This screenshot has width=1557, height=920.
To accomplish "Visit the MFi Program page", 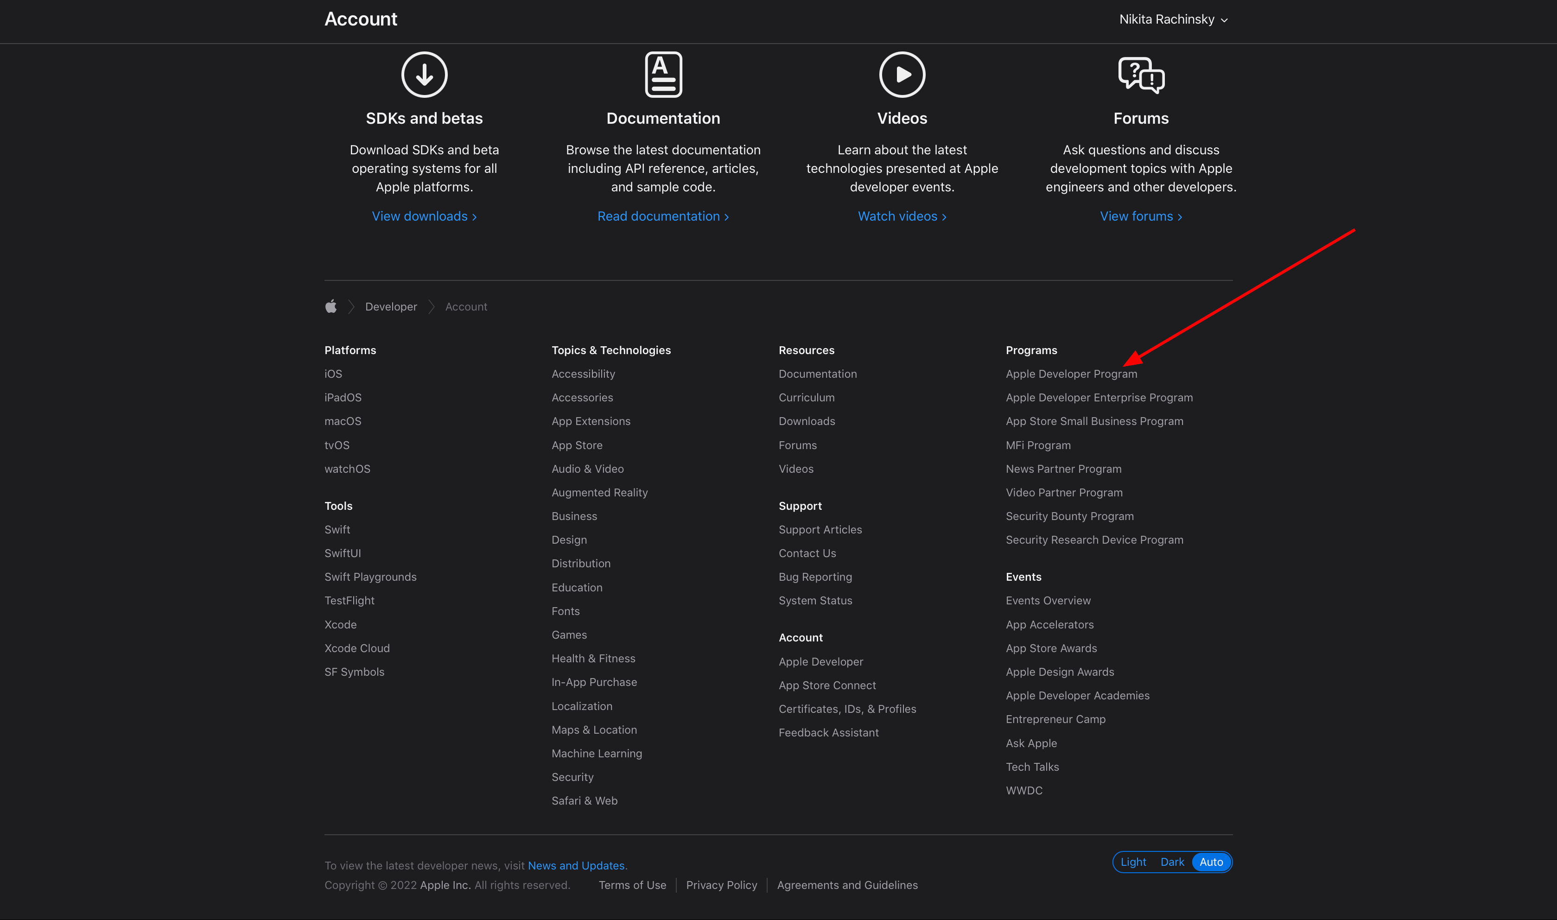I will 1038,445.
